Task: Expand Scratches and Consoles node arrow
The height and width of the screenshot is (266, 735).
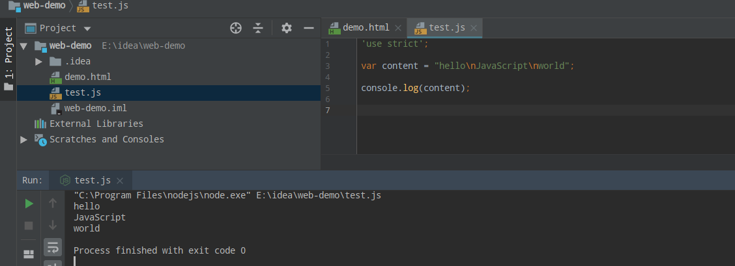Action: tap(23, 139)
